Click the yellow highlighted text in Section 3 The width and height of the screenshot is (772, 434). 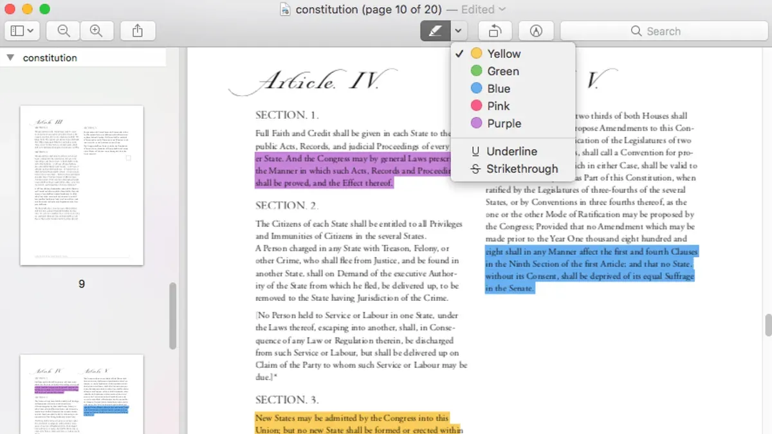point(358,424)
